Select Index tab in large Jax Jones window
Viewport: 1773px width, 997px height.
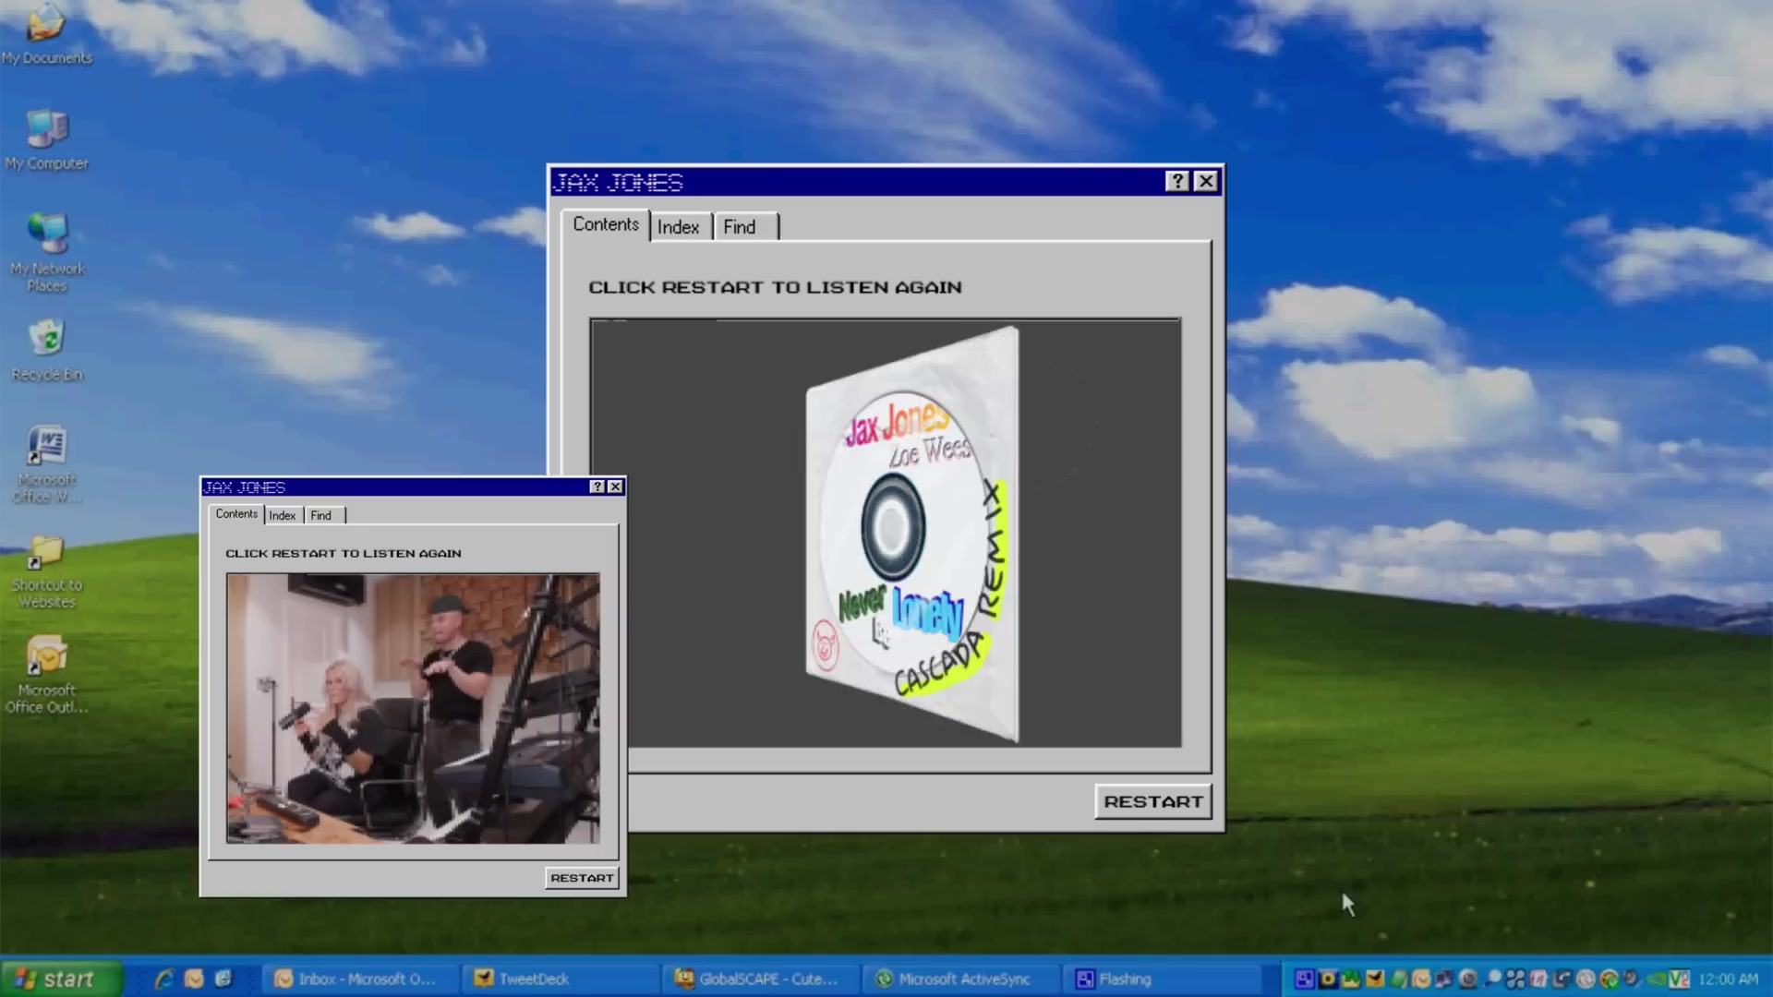[679, 227]
